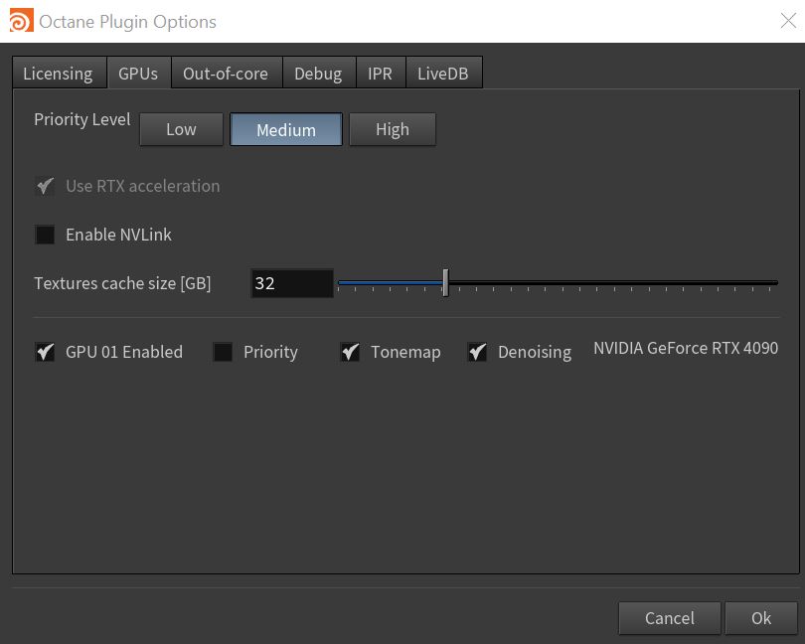
Task: Enable the NVLink checkbox
Action: coord(45,236)
